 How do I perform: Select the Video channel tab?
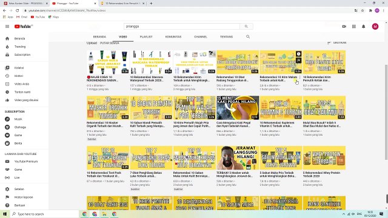click(x=122, y=36)
